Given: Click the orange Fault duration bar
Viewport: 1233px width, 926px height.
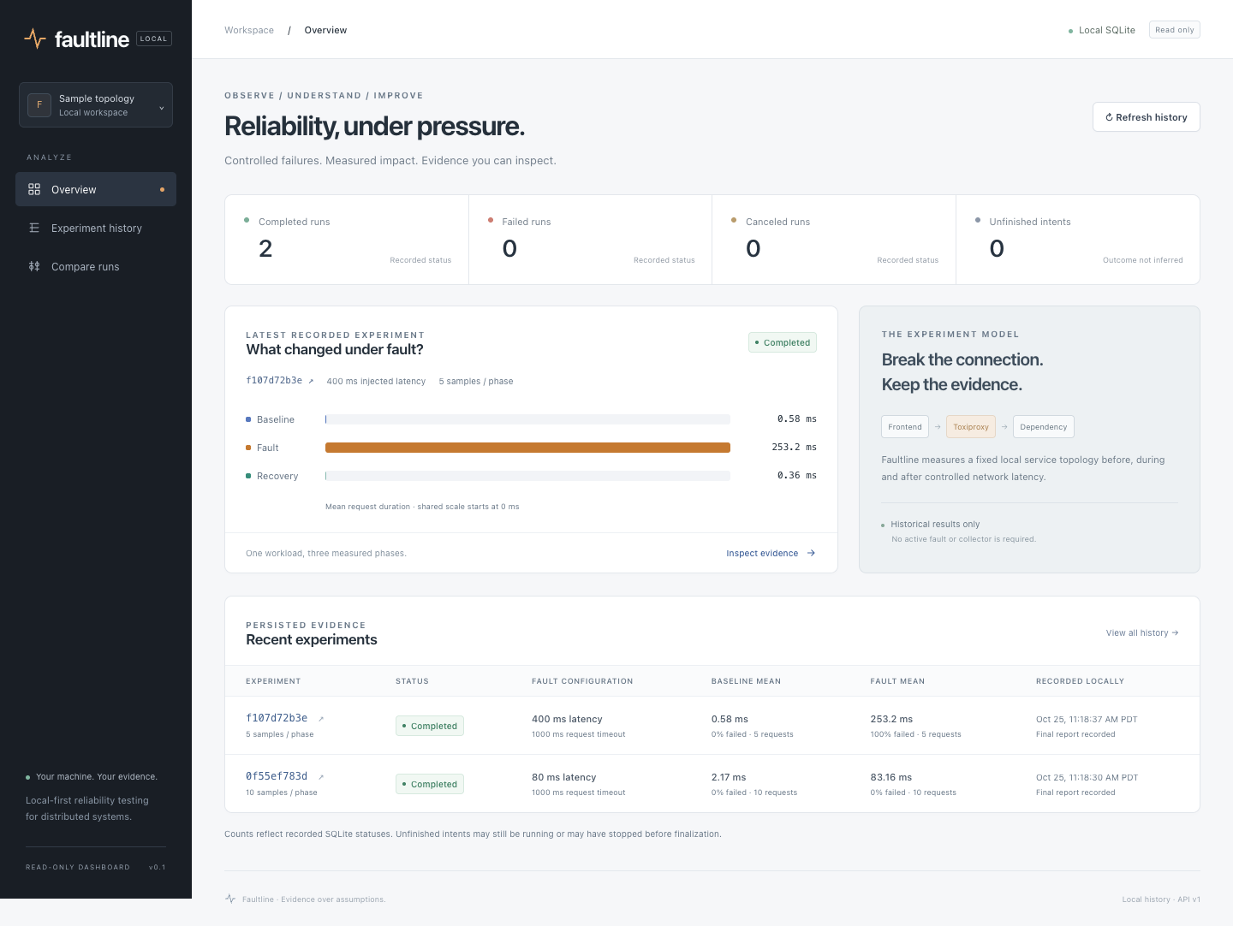Looking at the screenshot, I should [527, 448].
